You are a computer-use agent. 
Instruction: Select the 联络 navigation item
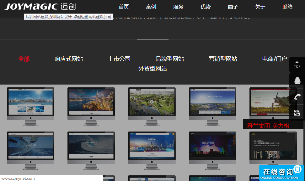[287, 7]
